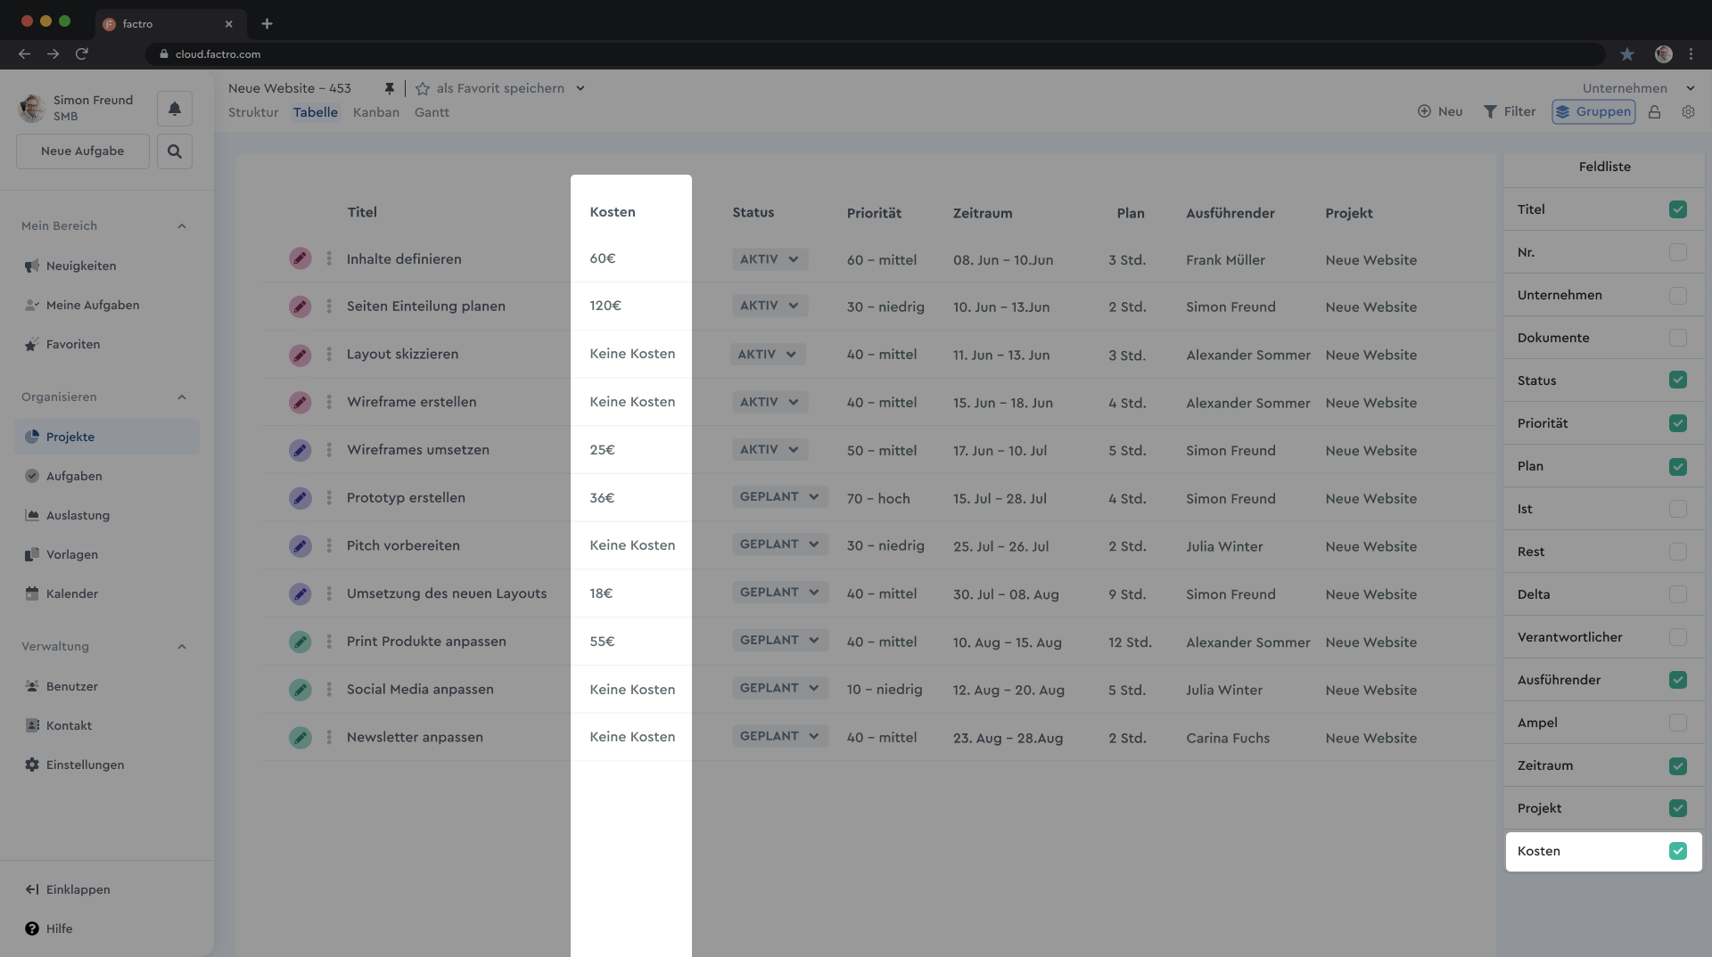
Task: Click the star favorite icon
Action: click(423, 88)
